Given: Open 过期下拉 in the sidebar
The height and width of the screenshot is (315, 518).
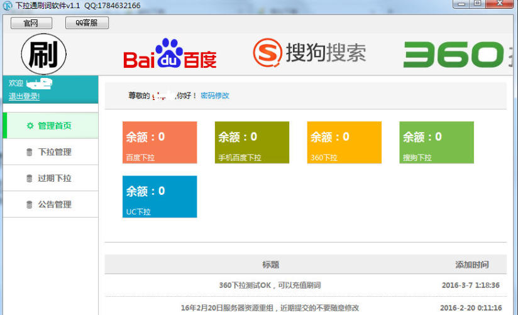Looking at the screenshot, I should [50, 178].
